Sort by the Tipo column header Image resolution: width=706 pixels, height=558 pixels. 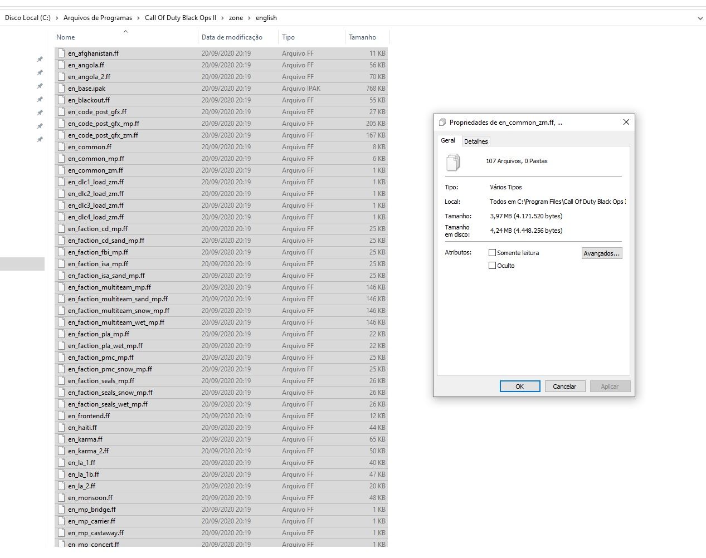[x=311, y=37]
